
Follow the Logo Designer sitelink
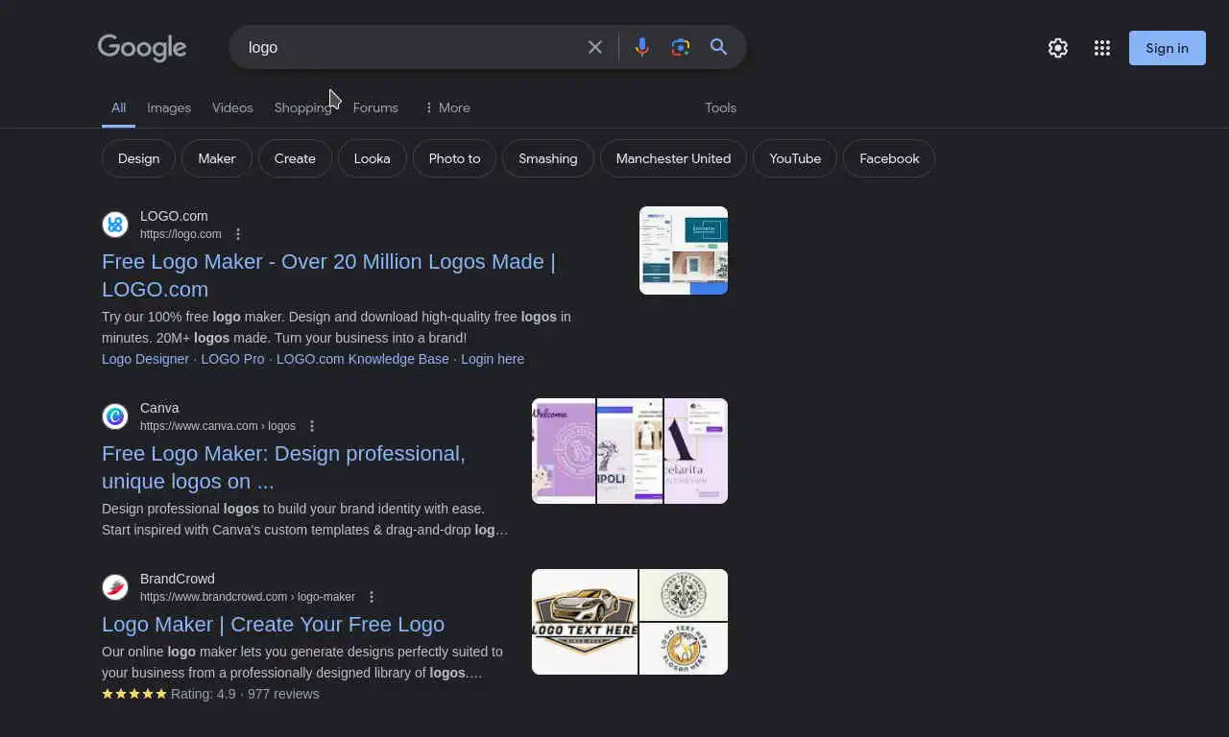pos(145,359)
